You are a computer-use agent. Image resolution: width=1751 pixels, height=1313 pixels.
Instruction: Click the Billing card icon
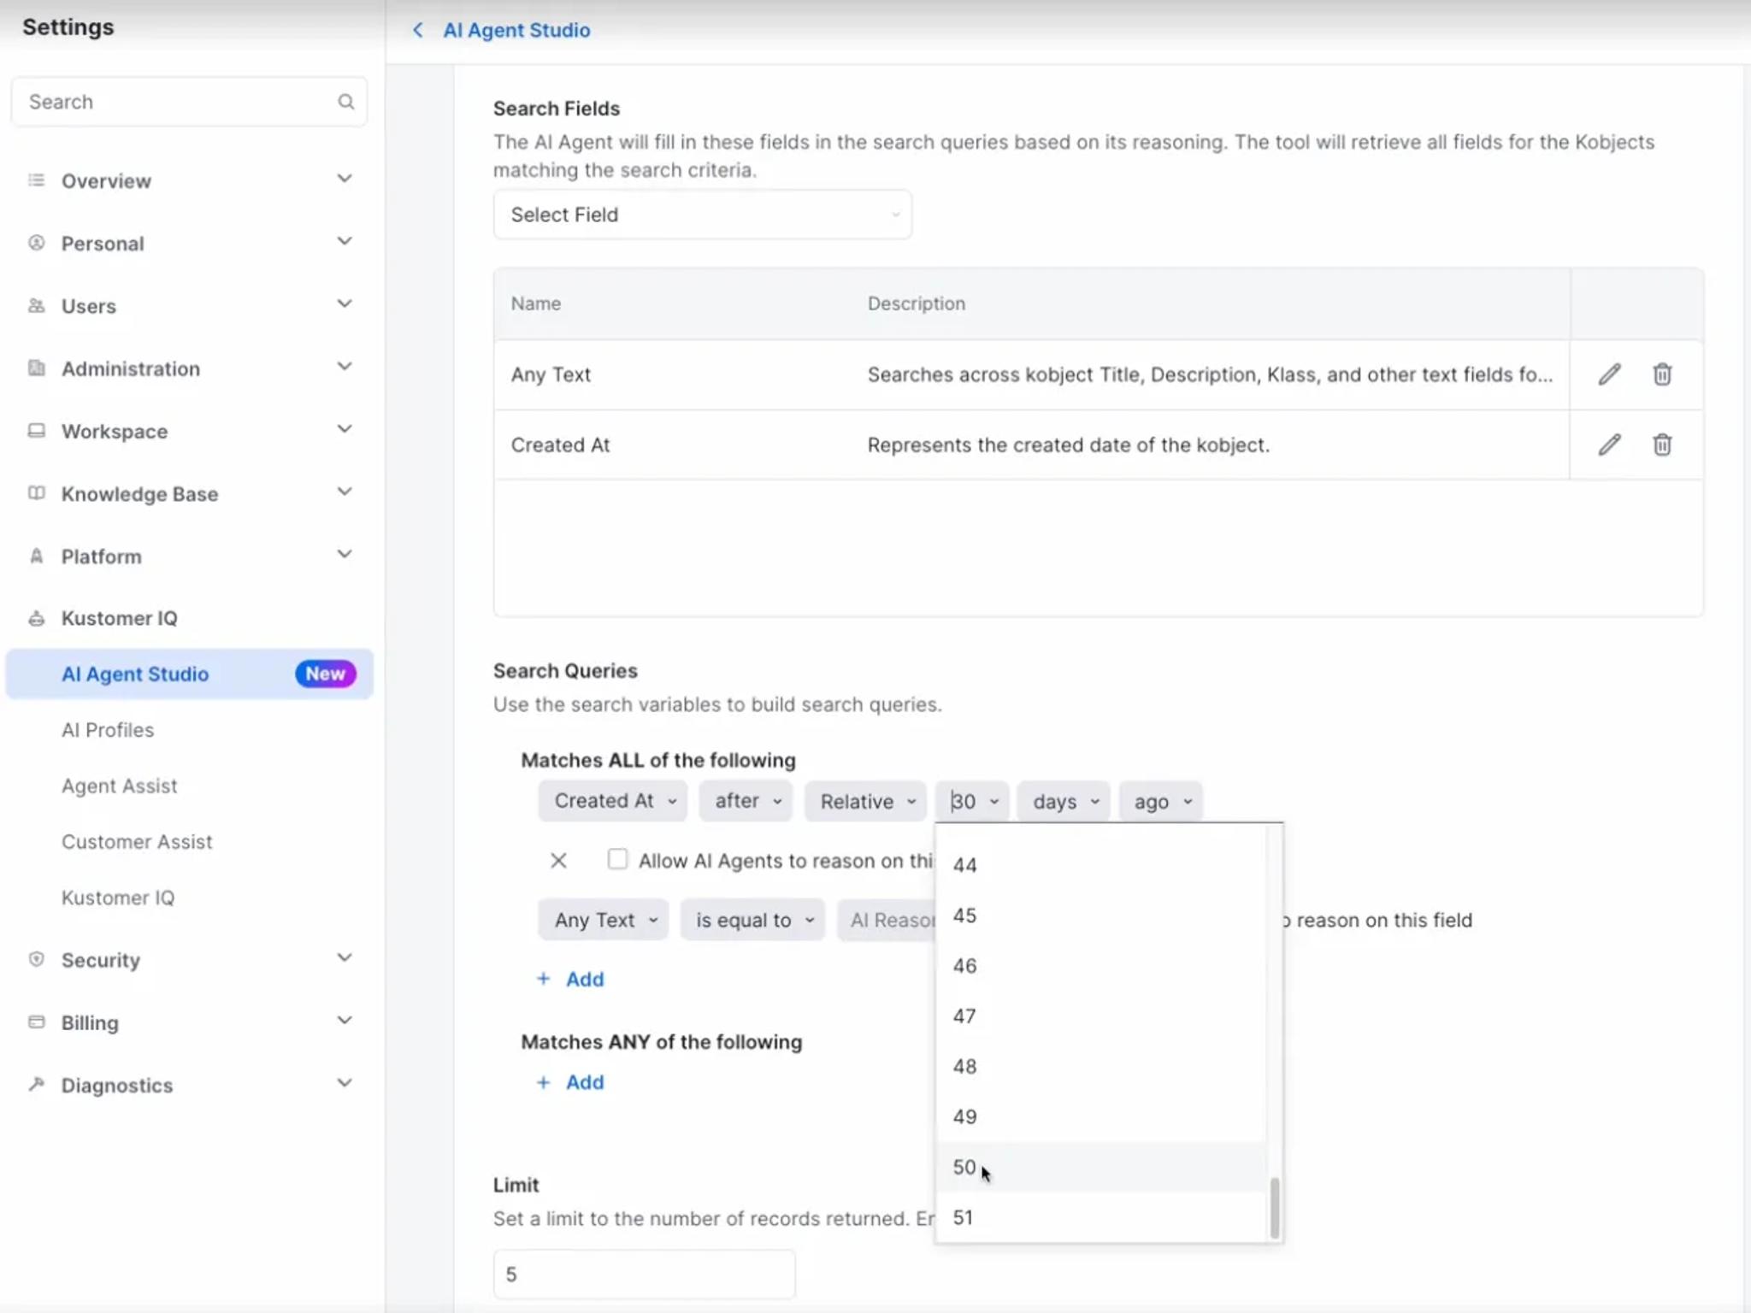[x=36, y=1022]
